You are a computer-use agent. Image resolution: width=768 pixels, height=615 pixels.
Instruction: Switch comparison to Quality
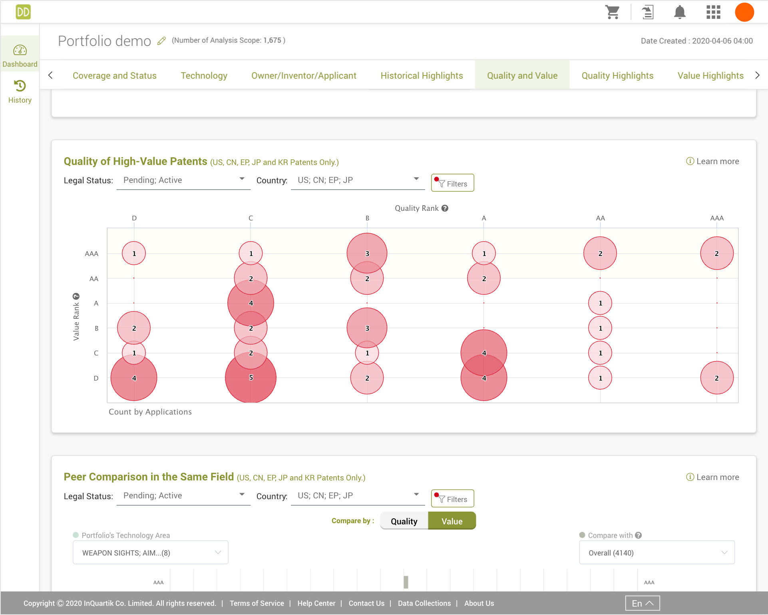pos(404,521)
